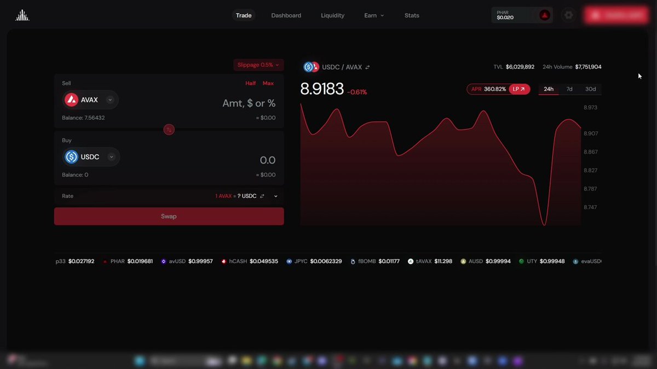The height and width of the screenshot is (369, 657).
Task: Click Half to sell half the balance
Action: pyautogui.click(x=251, y=83)
